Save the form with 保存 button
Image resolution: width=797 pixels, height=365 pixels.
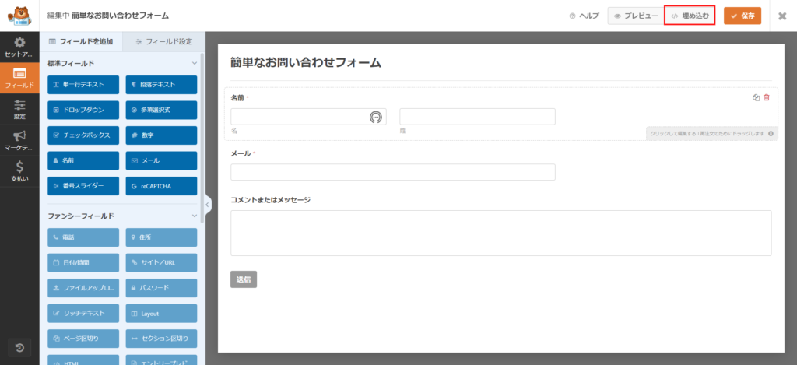click(x=742, y=16)
